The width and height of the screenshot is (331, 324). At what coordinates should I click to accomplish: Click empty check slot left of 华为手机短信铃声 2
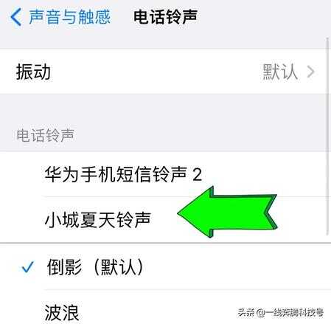pyautogui.click(x=27, y=174)
